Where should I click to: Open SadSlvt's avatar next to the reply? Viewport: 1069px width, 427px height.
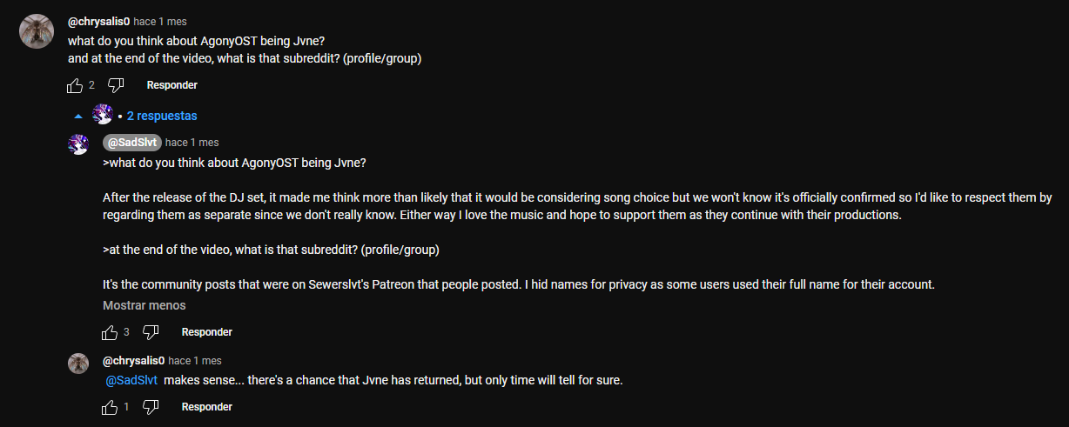(78, 144)
